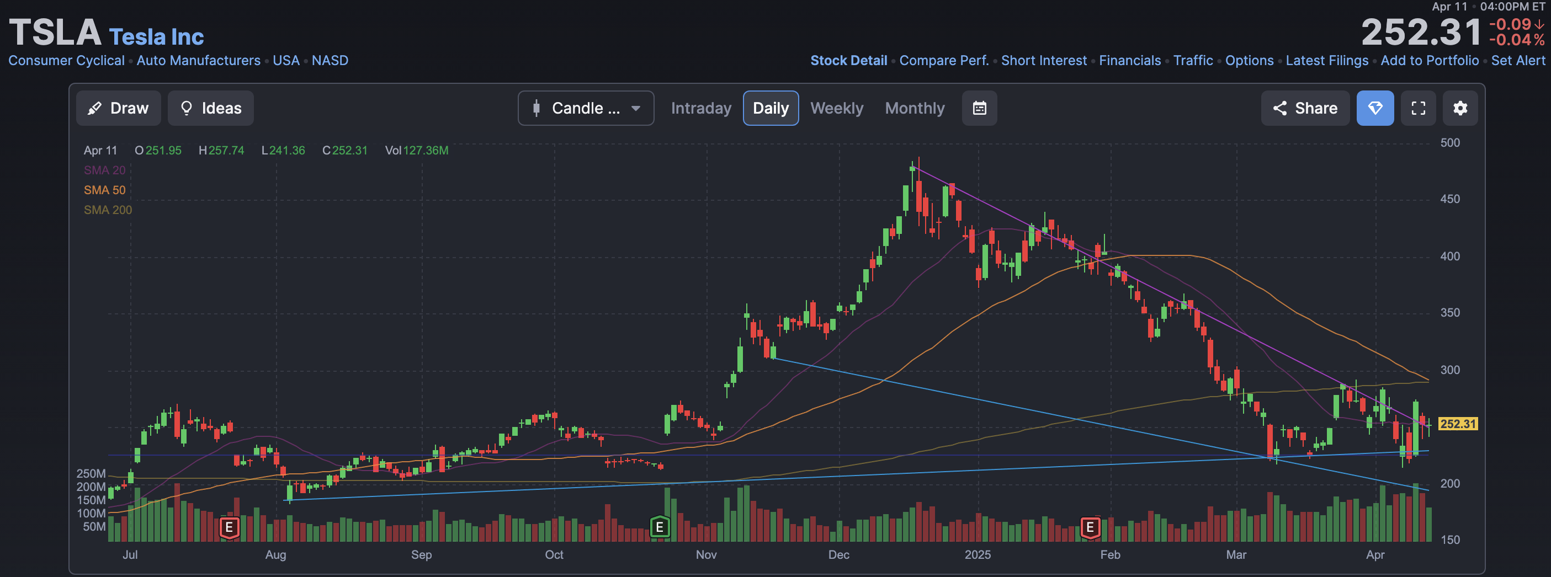Click the TSLA ticker heading
1551x577 pixels.
55,33
